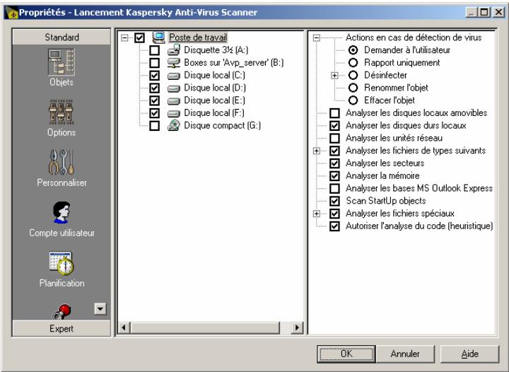Click the Kaspersky title bar icon
Image resolution: width=509 pixels, height=372 pixels.
(x=12, y=13)
